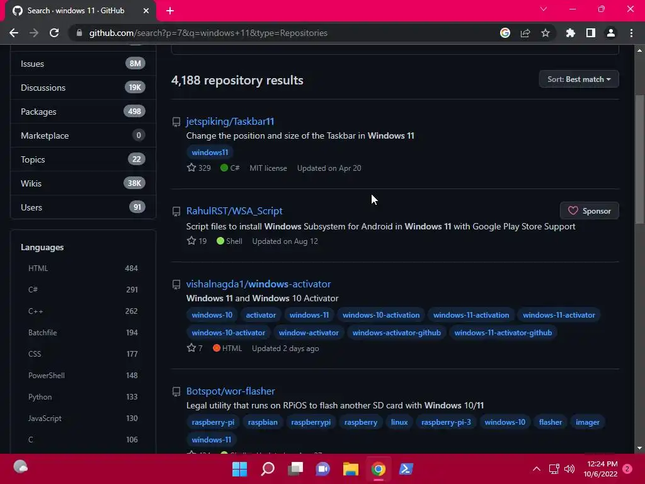The image size is (645, 484).
Task: Open the Chrome extensions puzzle icon
Action: coord(571,33)
